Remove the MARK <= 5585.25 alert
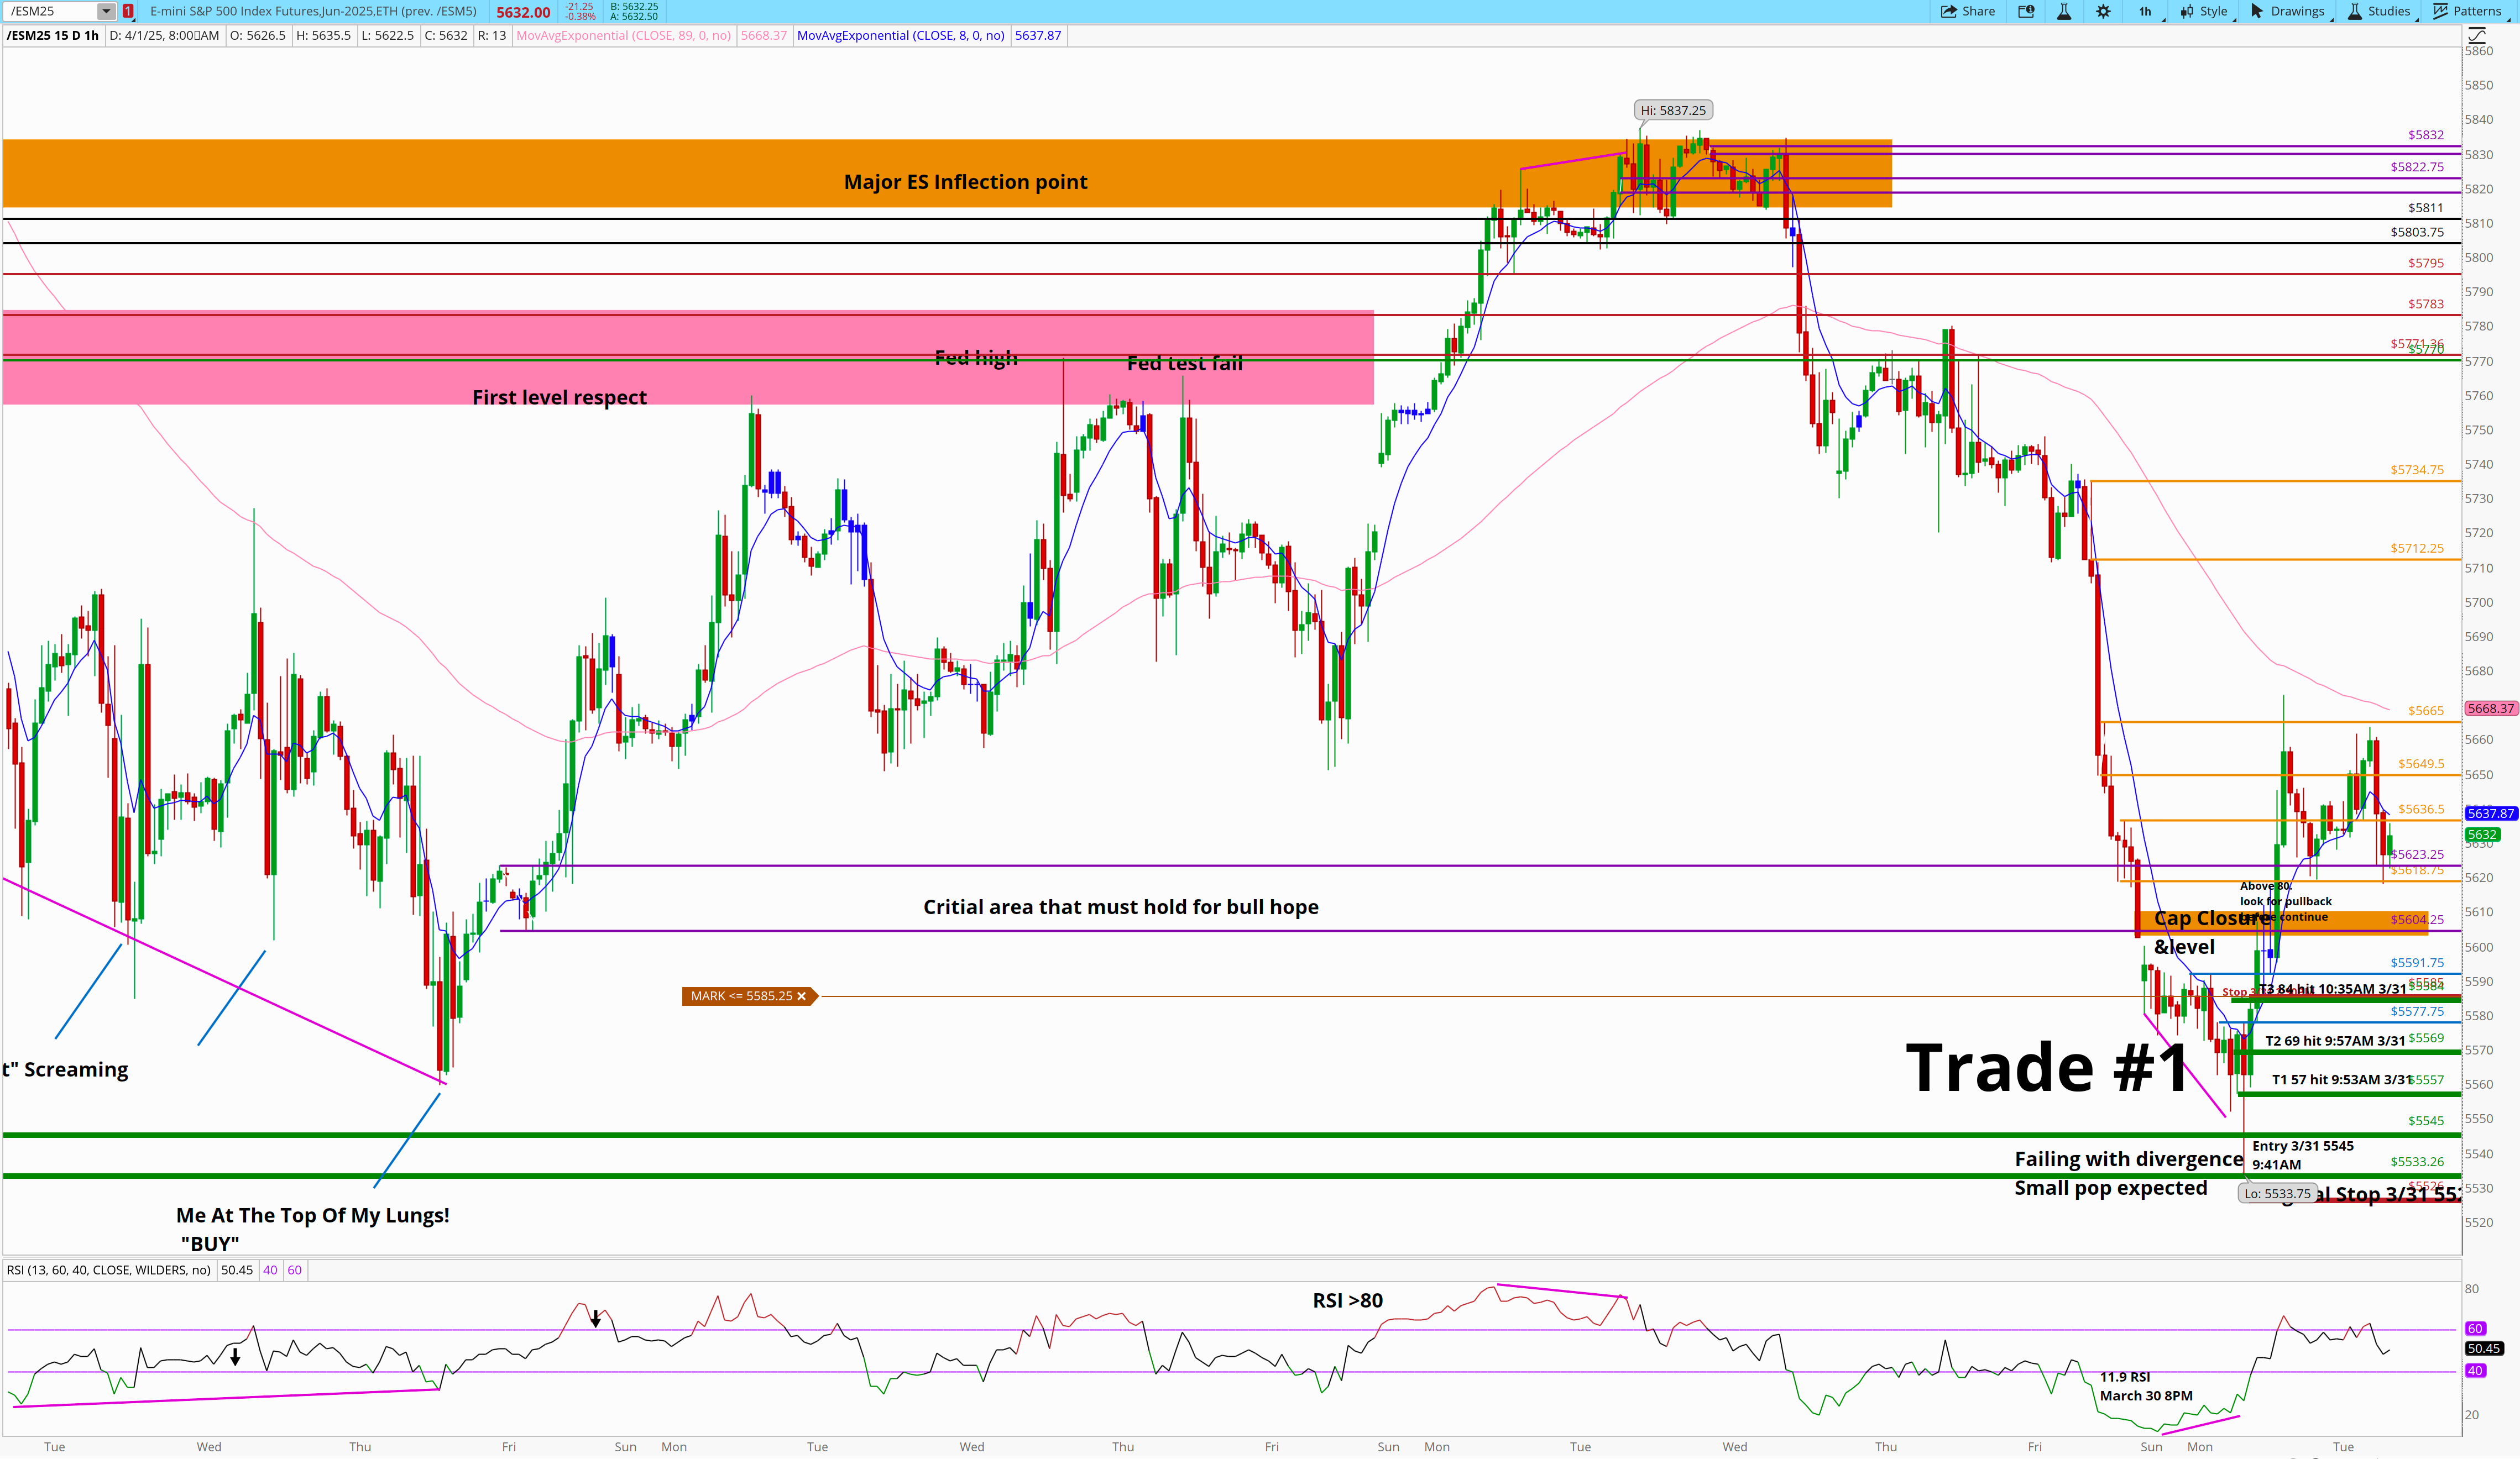Image resolution: width=2520 pixels, height=1459 pixels. click(801, 996)
